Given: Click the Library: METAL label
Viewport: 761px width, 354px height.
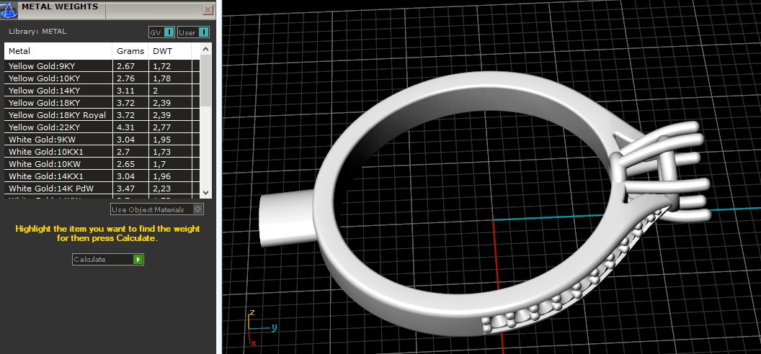Looking at the screenshot, I should 37,32.
